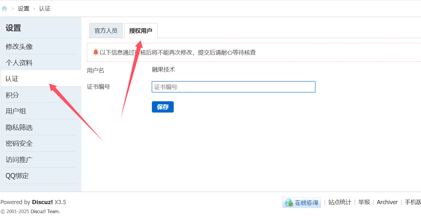The width and height of the screenshot is (421, 224).
Task: Open Discuz! link in footer
Action: point(42,202)
